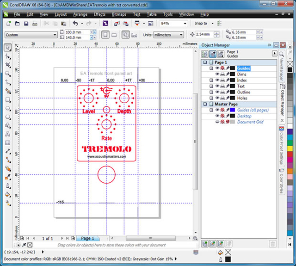The width and height of the screenshot is (296, 266).
Task: Set page to portrait orientation
Action: (x=105, y=35)
